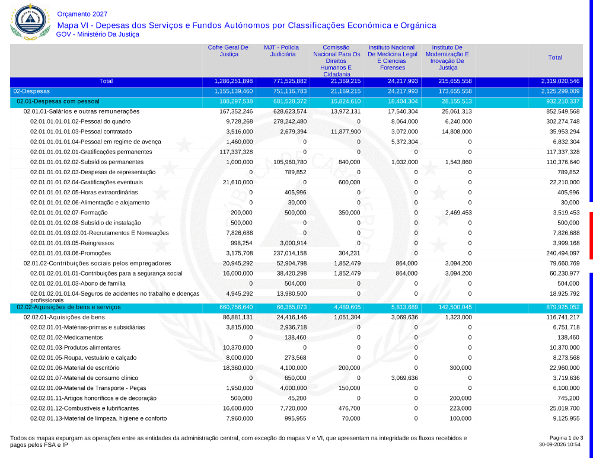Collapse the 02-Despesas row
Image resolution: width=593 pixels, height=458 pixels.
(x=296, y=91)
